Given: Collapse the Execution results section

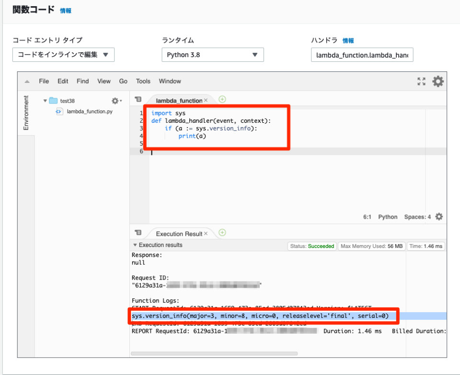Looking at the screenshot, I should [x=135, y=245].
